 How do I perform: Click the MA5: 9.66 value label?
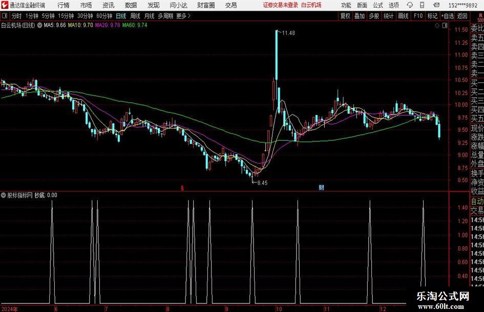55,25
